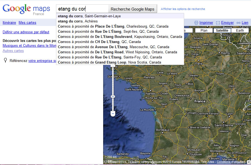
Task: Select suggestion De L'Etang Road, West Nipissing
Action: pos(120,52)
